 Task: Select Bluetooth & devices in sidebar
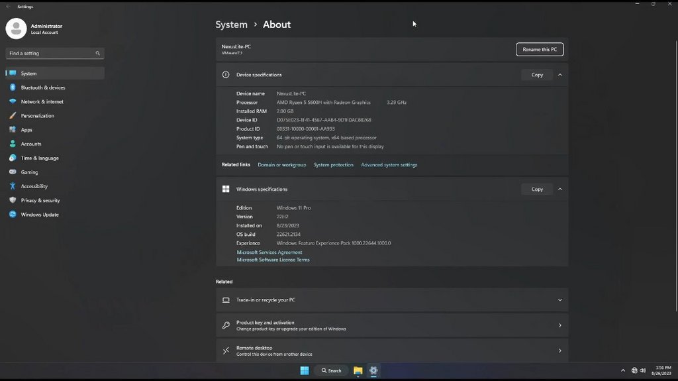55,87
